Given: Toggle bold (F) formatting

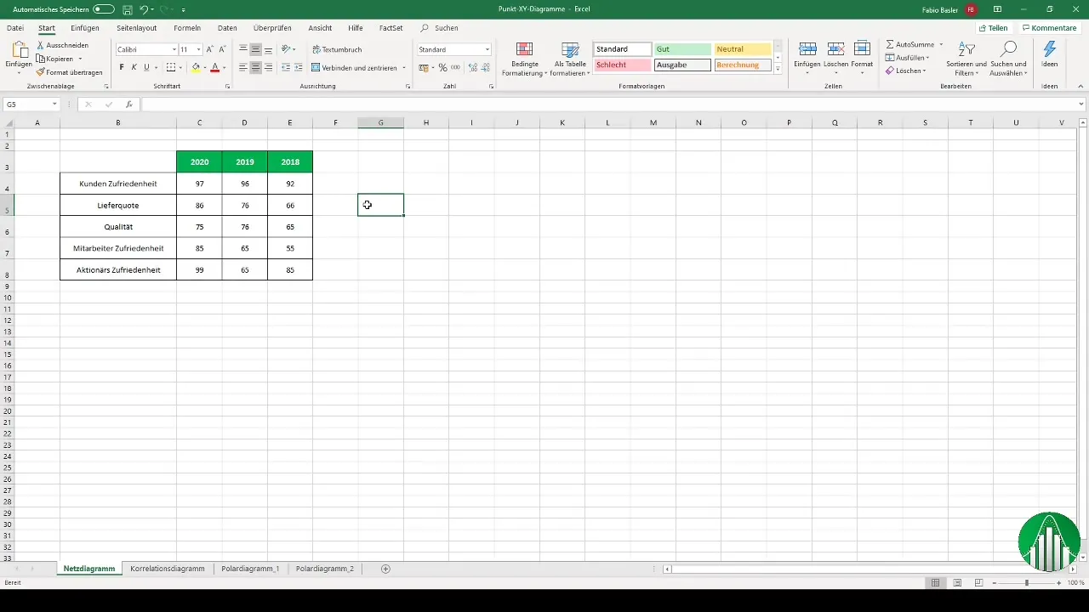Looking at the screenshot, I should pyautogui.click(x=122, y=67).
